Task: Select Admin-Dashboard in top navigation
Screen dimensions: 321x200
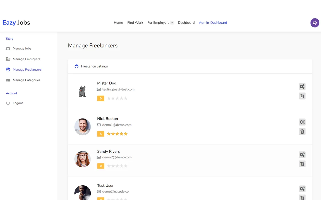Action: click(x=213, y=23)
